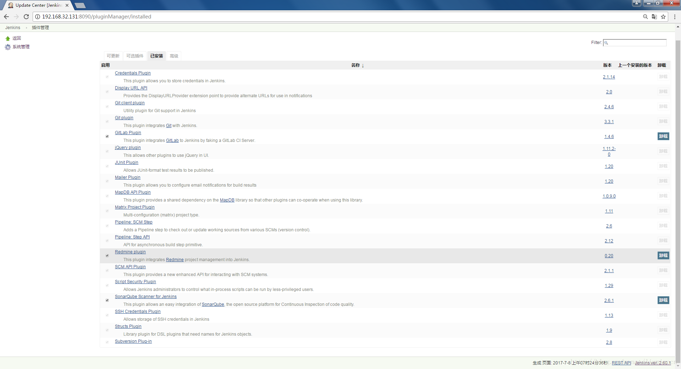Click scrollbar down arrow at bottom
The width and height of the screenshot is (681, 369).
point(678,366)
